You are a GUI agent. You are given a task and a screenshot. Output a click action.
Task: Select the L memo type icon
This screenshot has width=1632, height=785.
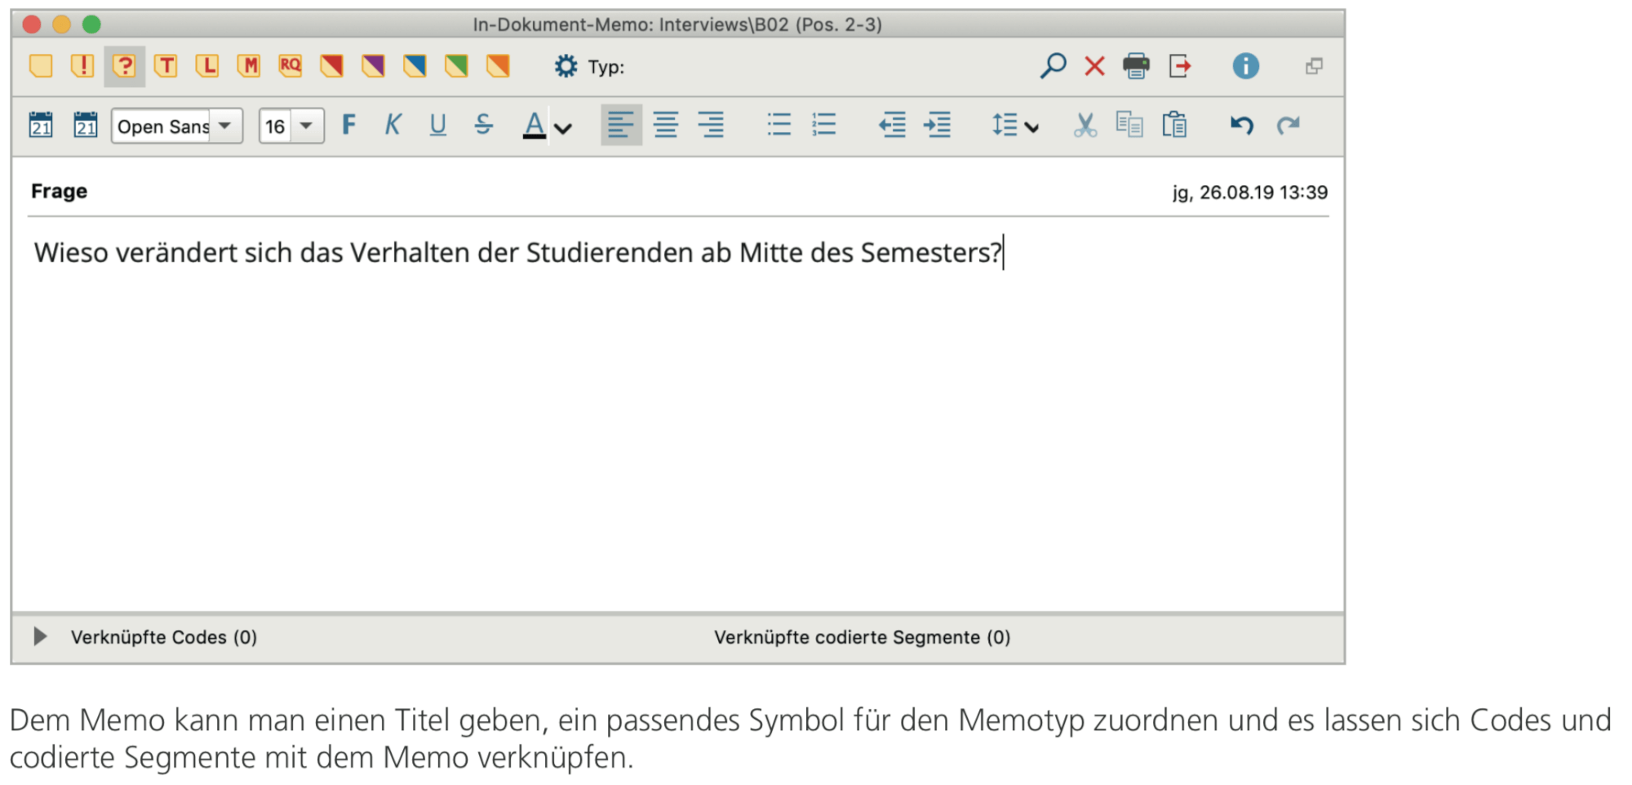pos(207,66)
